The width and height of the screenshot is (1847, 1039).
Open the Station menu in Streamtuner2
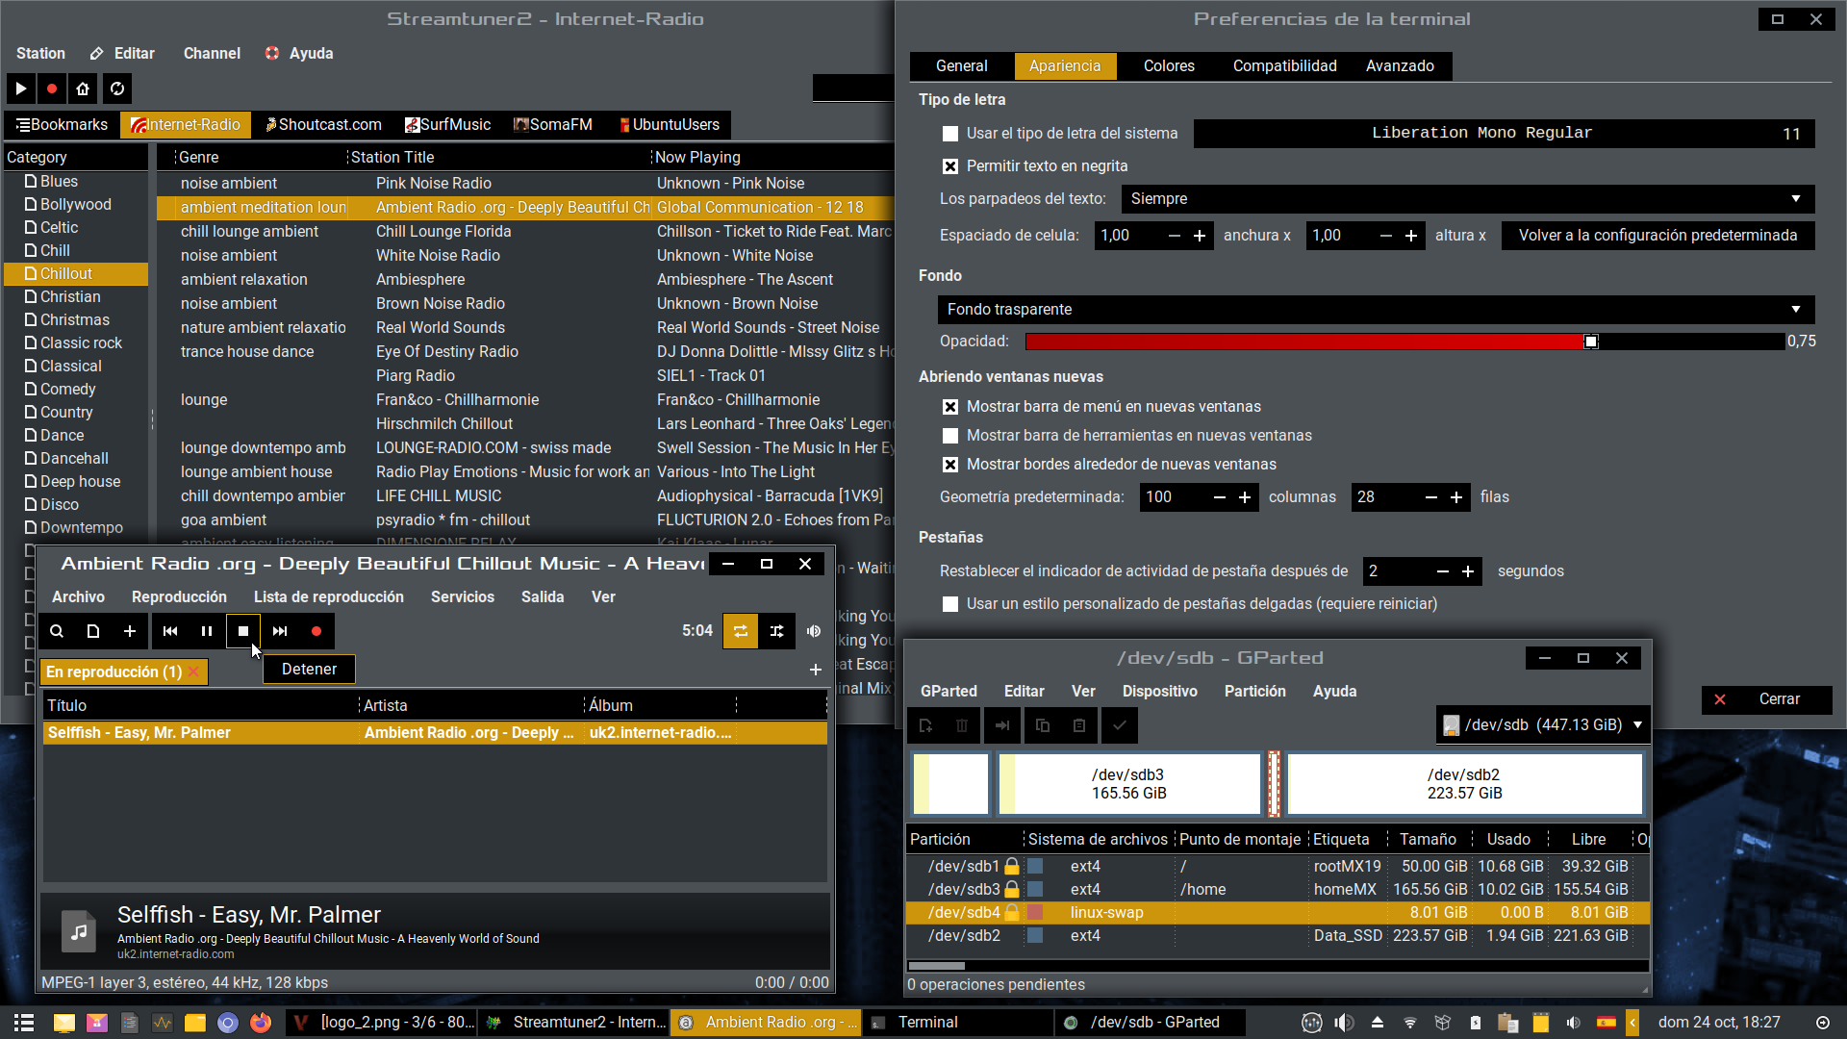(40, 54)
